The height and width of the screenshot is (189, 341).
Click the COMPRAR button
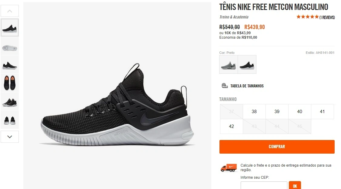(x=277, y=146)
